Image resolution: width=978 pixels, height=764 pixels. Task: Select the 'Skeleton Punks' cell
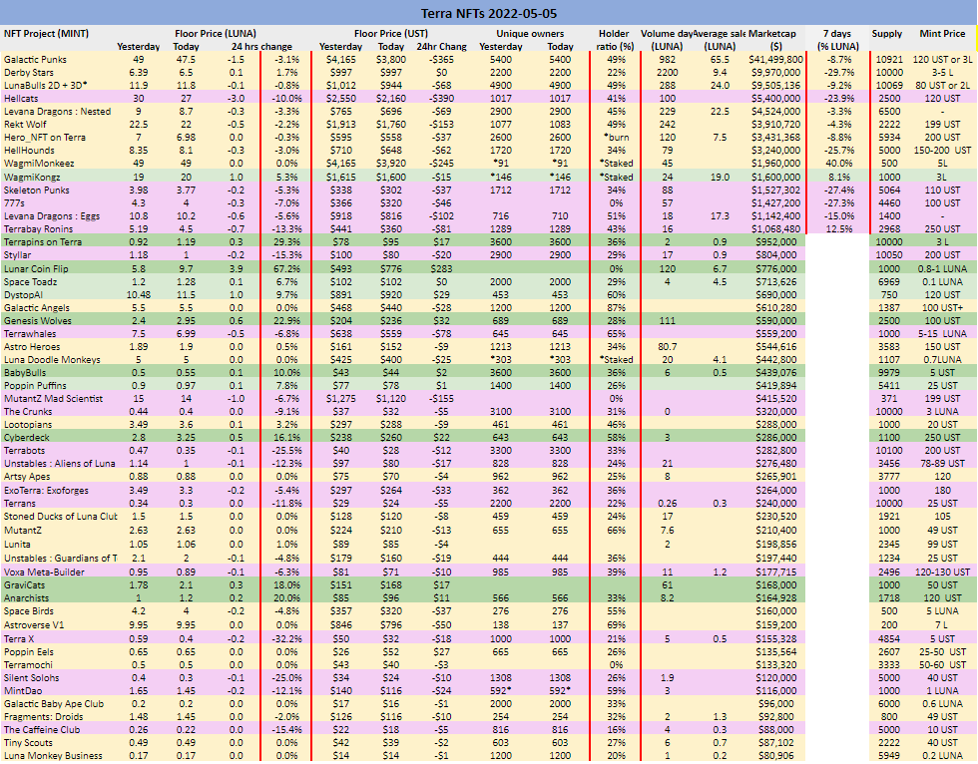37,191
